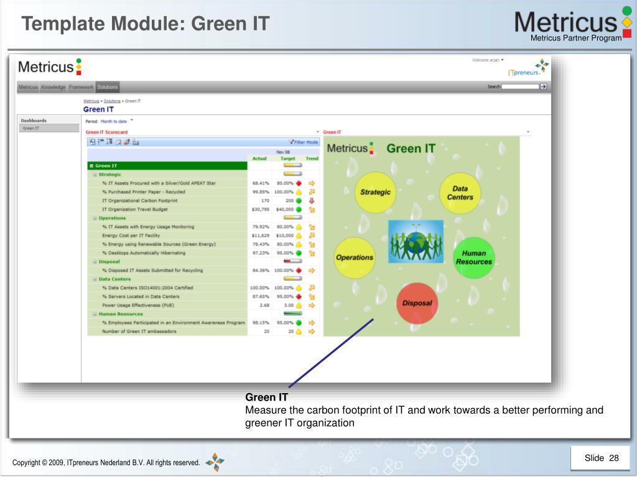Click the Target column header
This screenshot has height=477, width=637.
point(287,158)
